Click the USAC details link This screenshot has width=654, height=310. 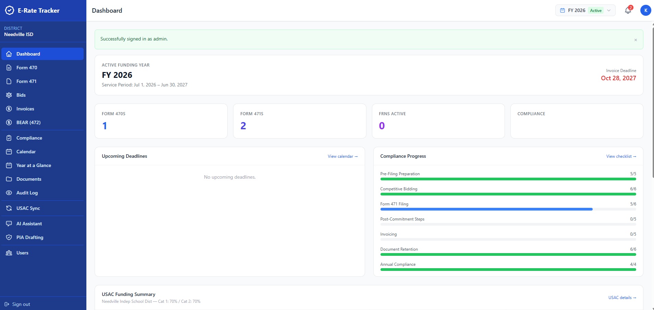point(622,298)
